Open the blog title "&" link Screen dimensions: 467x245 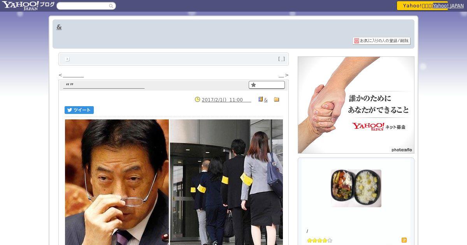tap(59, 27)
